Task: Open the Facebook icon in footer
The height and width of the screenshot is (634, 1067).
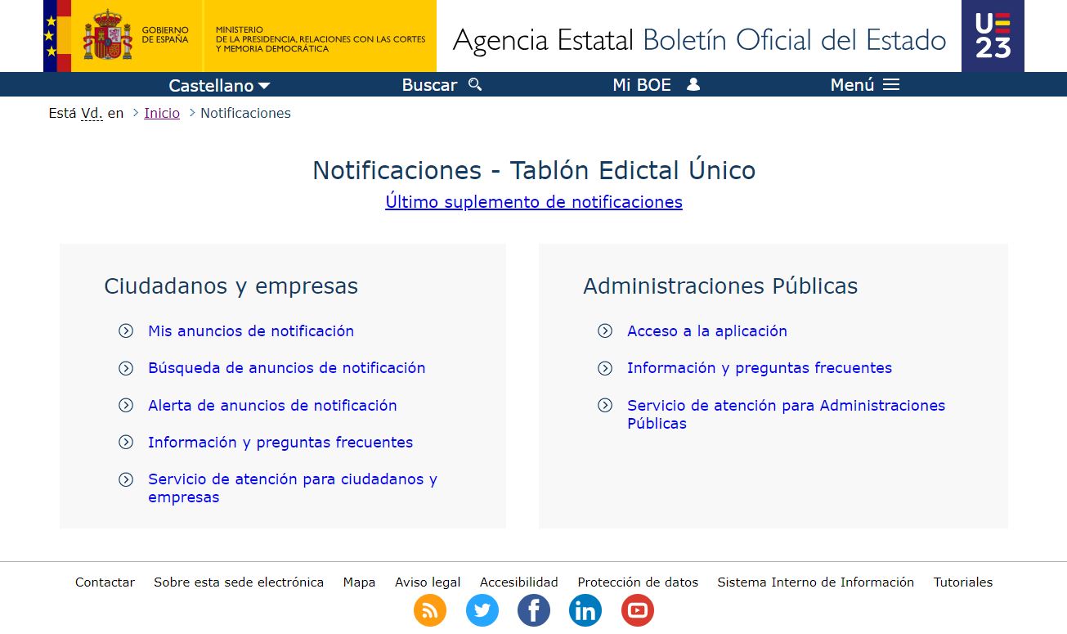Action: (534, 610)
